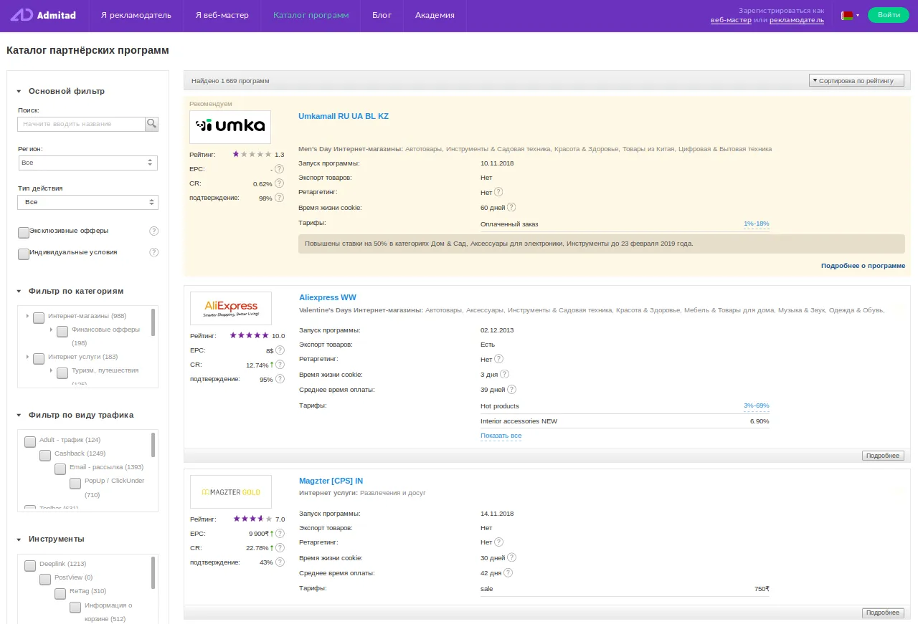This screenshot has height=624, width=918.
Task: Click help icon beside Эксклюзивные офферы
Action: coord(153,231)
